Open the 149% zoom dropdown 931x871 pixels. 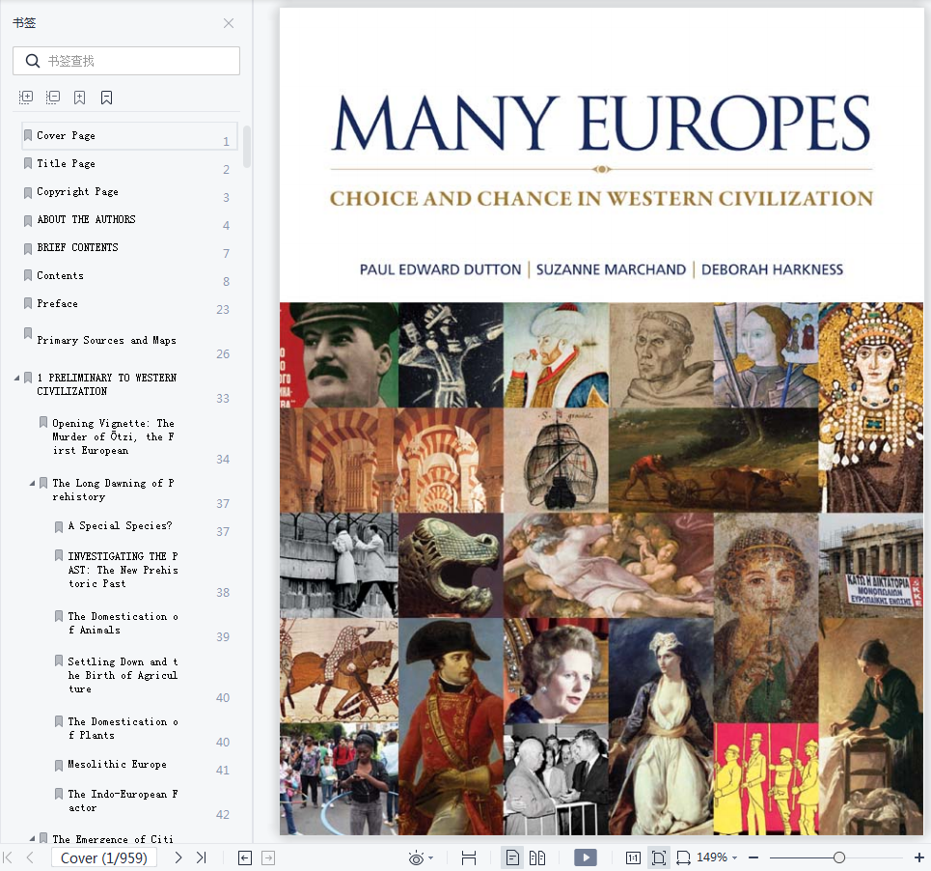[x=717, y=857]
